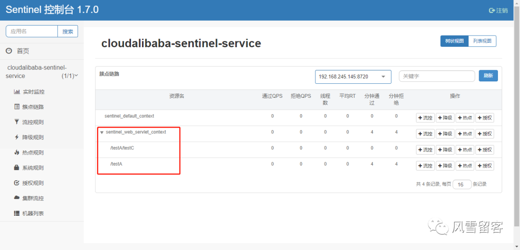Add 授权 rule for sentinel_default_context
The height and width of the screenshot is (250, 520).
click(485, 118)
